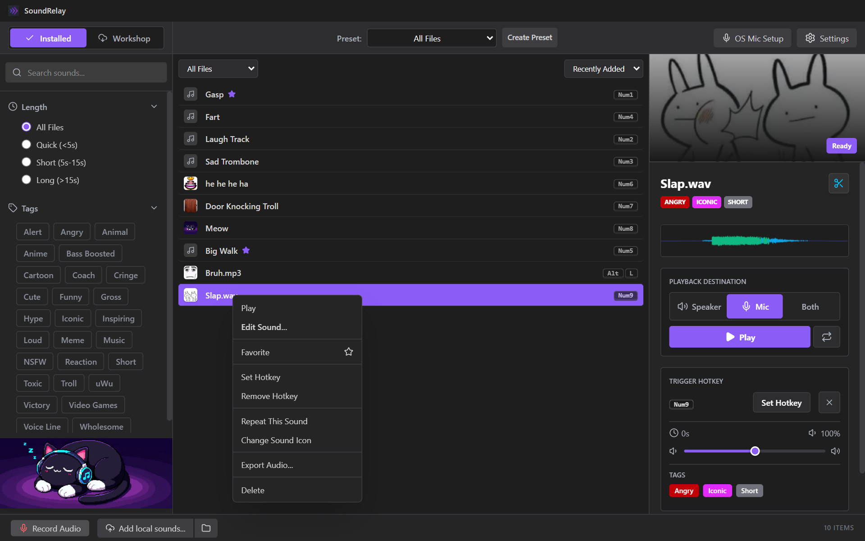
Task: Select the Quick (<5s) radio option
Action: [x=26, y=145]
